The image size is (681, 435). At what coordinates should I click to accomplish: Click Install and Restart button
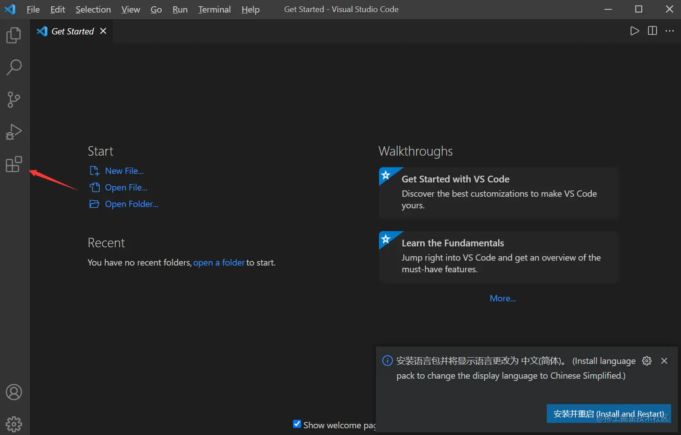609,413
